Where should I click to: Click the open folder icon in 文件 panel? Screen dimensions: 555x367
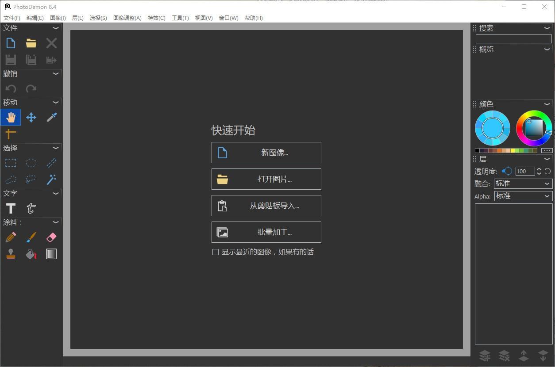tap(31, 43)
